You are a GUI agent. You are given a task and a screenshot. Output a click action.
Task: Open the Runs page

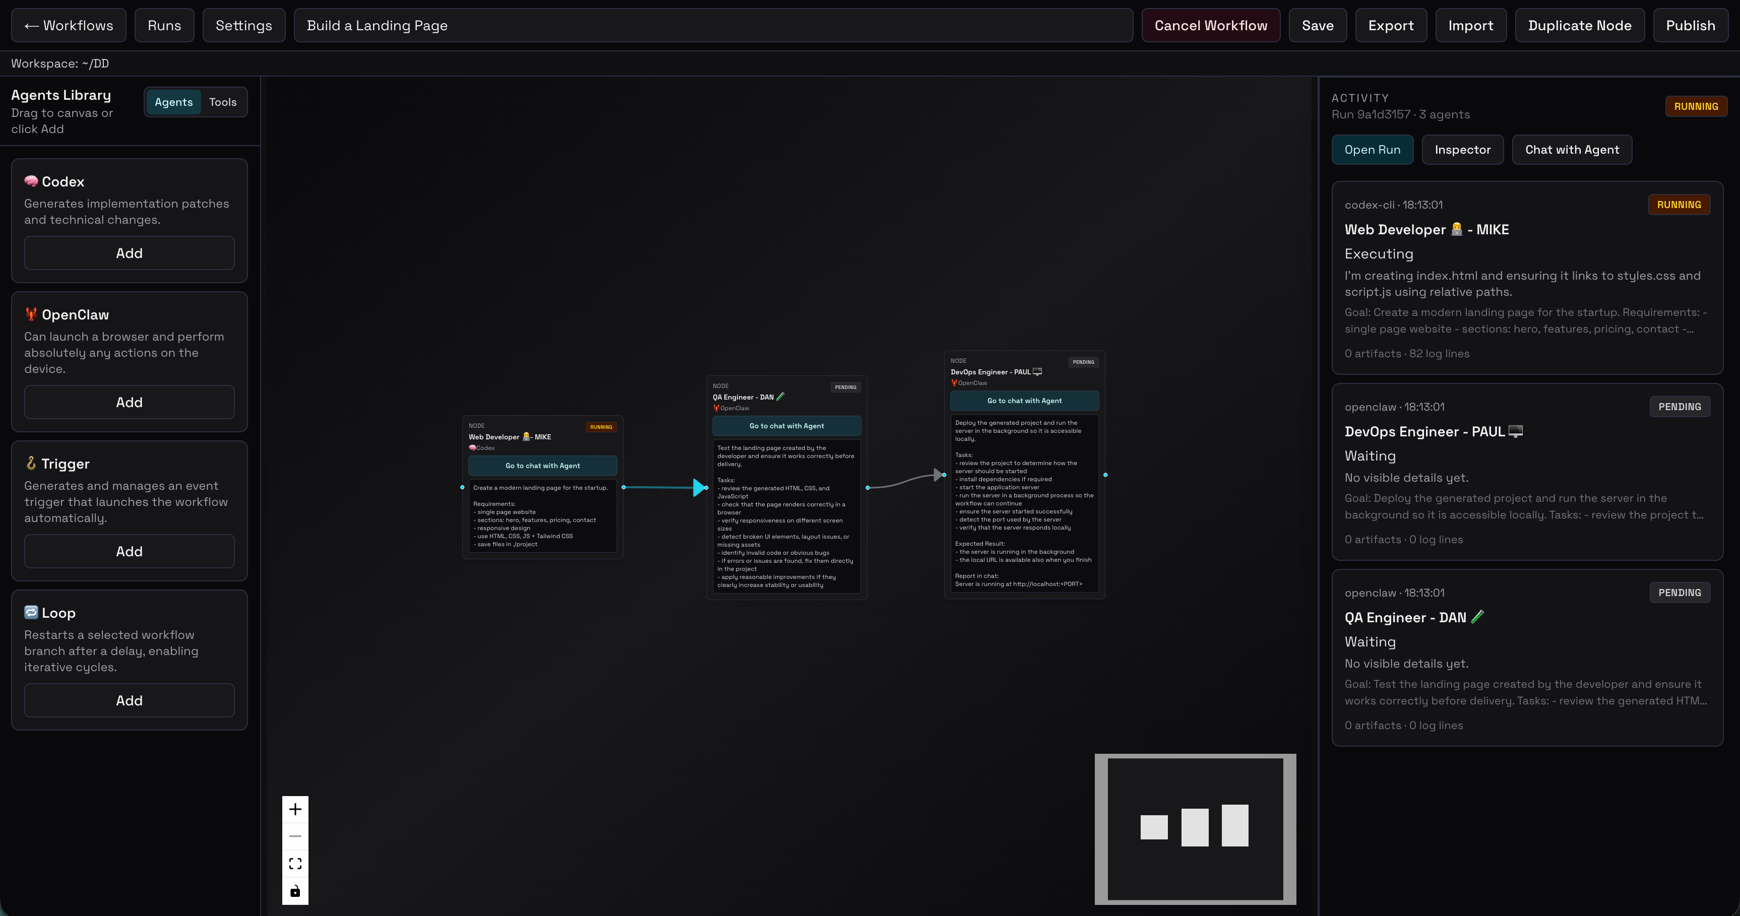164,25
